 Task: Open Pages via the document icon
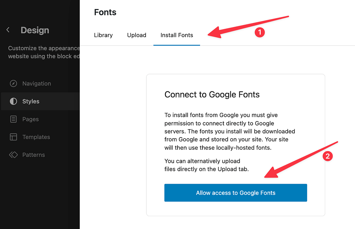click(13, 119)
